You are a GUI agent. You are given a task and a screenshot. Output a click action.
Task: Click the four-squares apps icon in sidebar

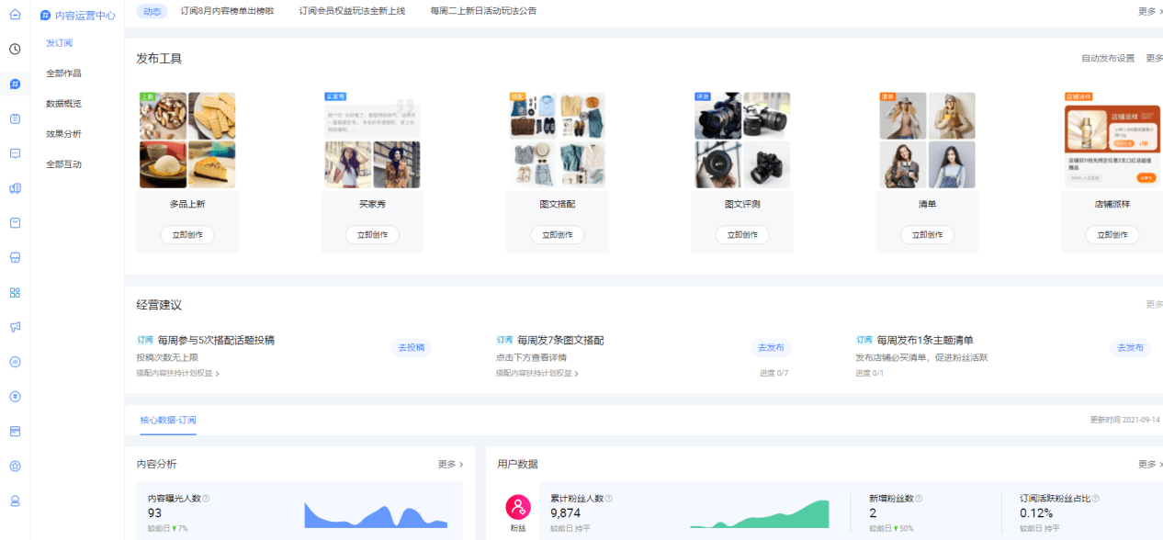[15, 292]
